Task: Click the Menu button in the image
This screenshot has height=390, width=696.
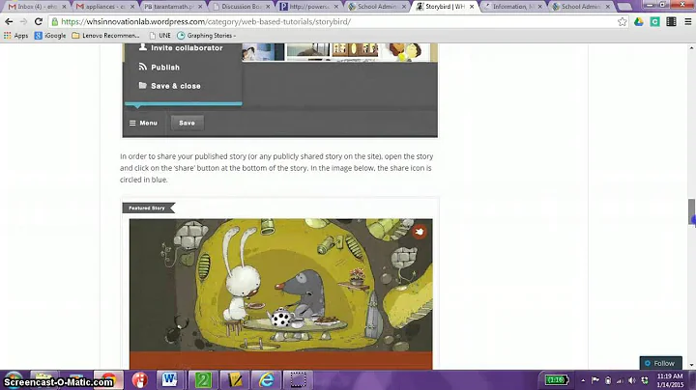Action: click(x=143, y=123)
